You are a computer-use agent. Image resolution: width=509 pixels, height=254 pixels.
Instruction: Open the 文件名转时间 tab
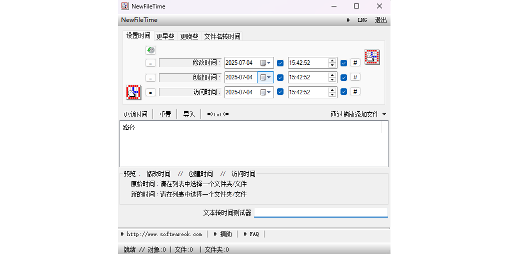[222, 36]
